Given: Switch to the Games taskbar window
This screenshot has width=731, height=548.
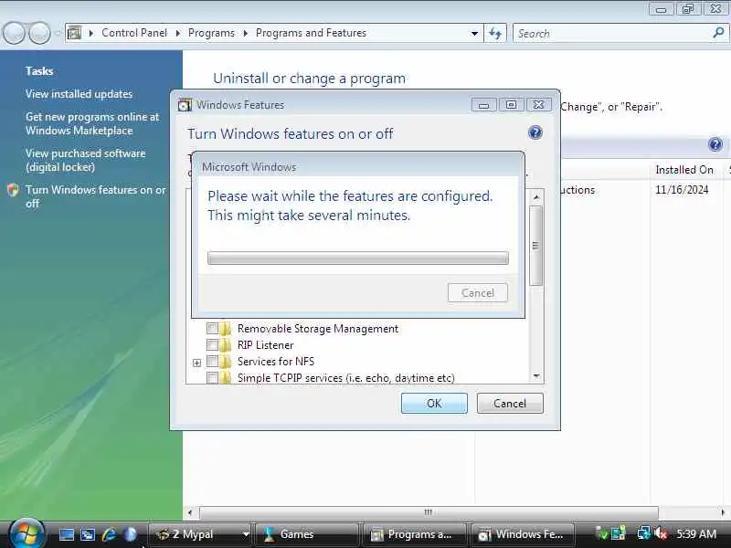Looking at the screenshot, I should tap(308, 534).
